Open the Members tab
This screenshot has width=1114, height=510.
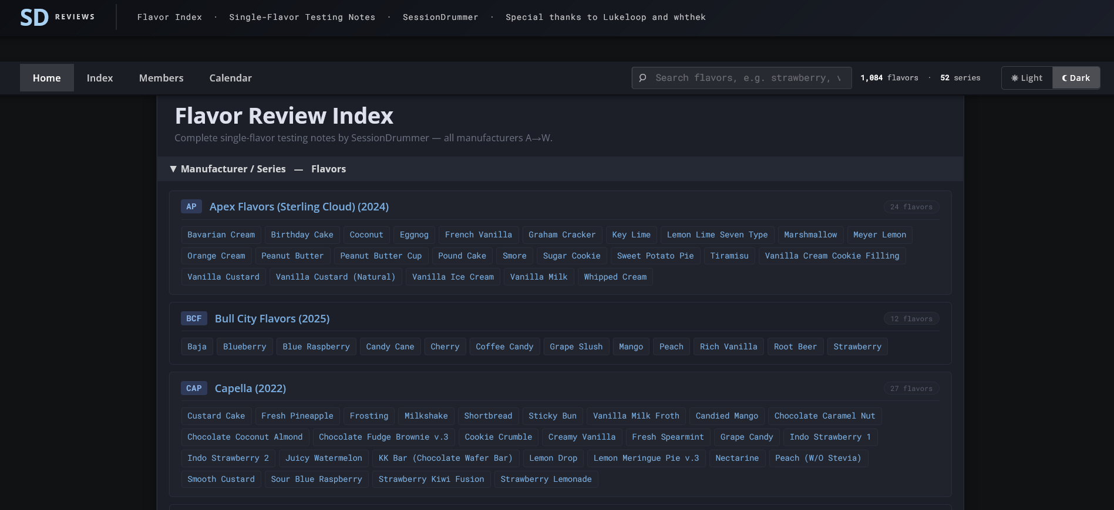click(x=161, y=78)
